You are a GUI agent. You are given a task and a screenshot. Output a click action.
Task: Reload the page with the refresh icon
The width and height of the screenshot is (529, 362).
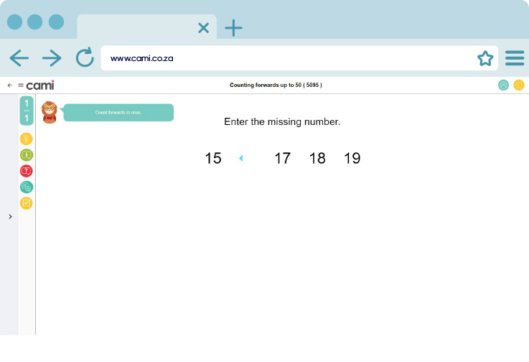pos(85,58)
